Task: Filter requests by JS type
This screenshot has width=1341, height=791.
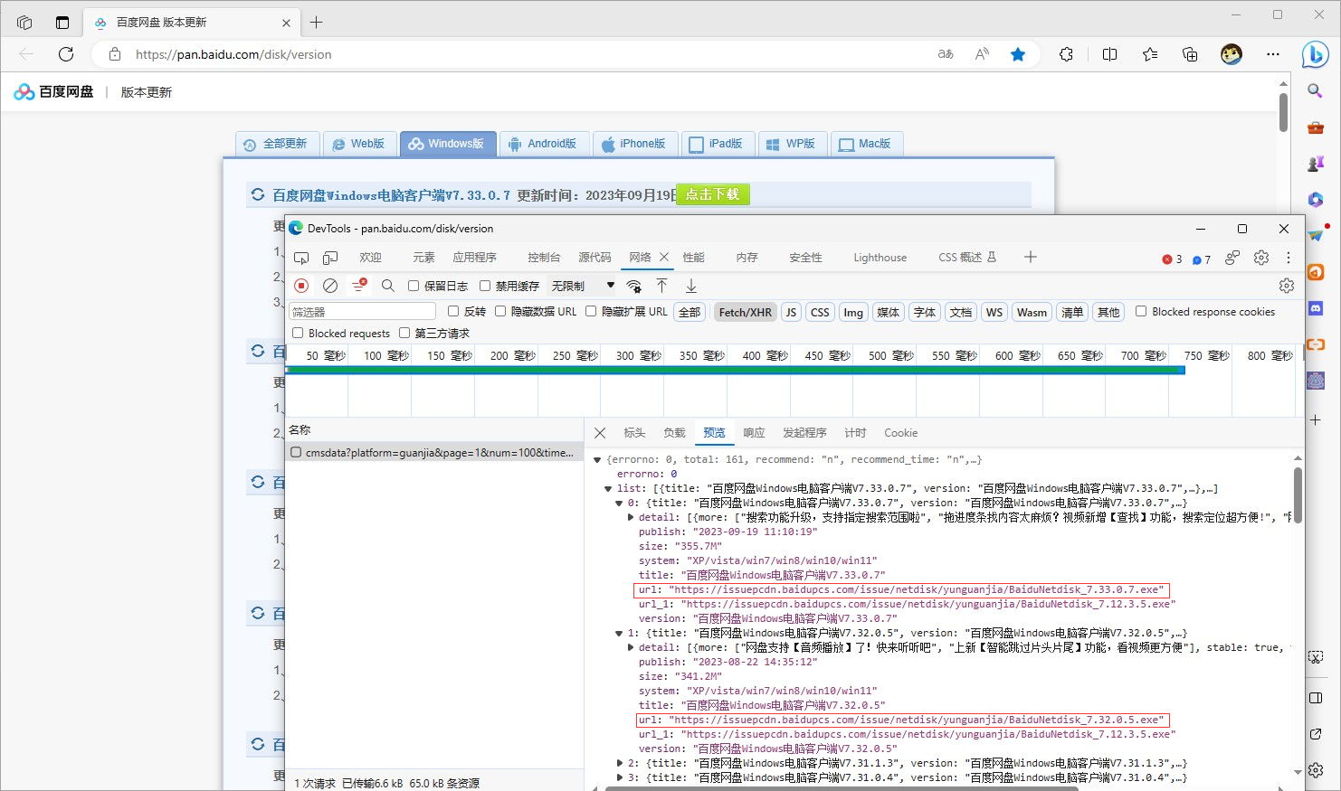Action: click(791, 312)
